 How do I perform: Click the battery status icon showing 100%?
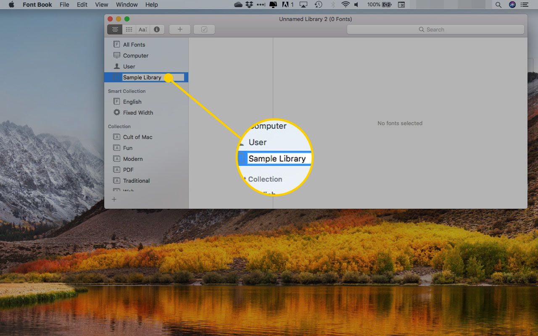[380, 5]
